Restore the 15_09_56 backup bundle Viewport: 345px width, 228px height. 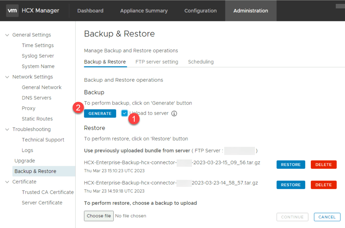[290, 164]
